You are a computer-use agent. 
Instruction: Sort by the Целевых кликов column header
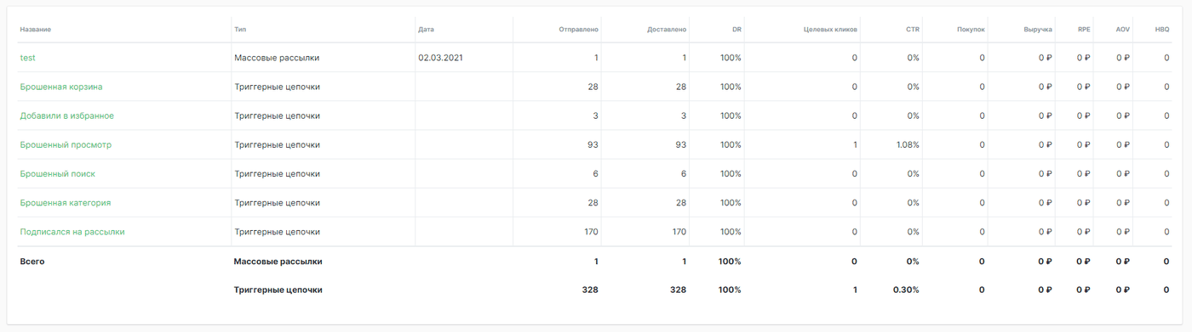830,30
